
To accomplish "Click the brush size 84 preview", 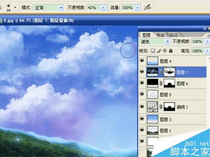I will (9, 8).
